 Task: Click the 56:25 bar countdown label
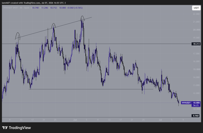pyautogui.click(x=196, y=105)
